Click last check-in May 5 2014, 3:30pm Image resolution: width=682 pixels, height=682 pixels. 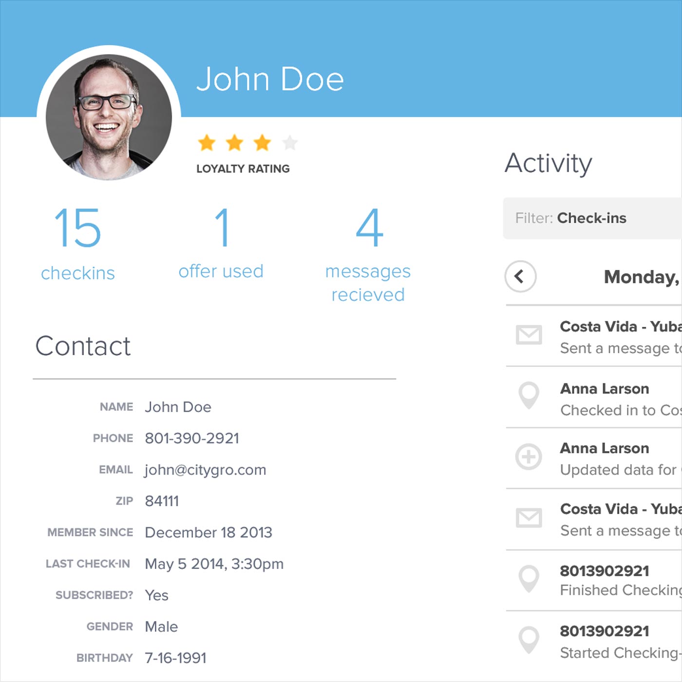pyautogui.click(x=214, y=564)
